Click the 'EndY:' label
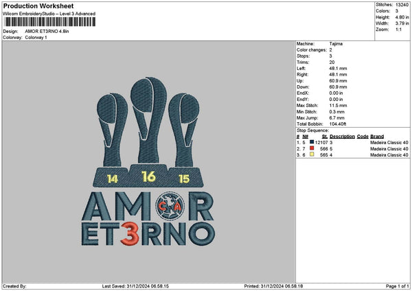 pyautogui.click(x=303, y=100)
